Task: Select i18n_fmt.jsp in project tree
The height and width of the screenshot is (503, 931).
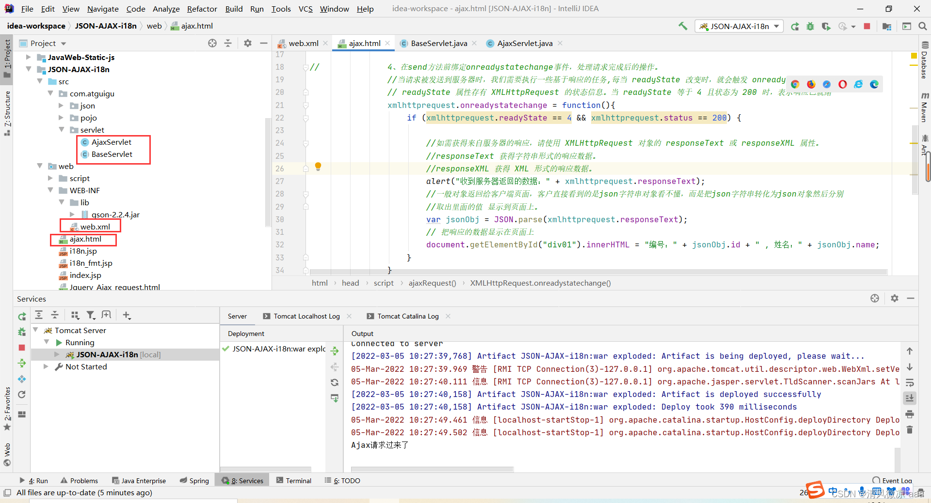Action: (x=91, y=263)
